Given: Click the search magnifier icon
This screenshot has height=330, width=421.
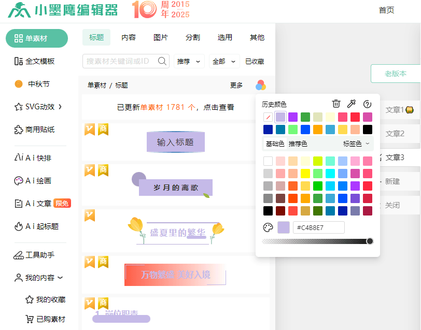Looking at the screenshot, I should pos(162,61).
